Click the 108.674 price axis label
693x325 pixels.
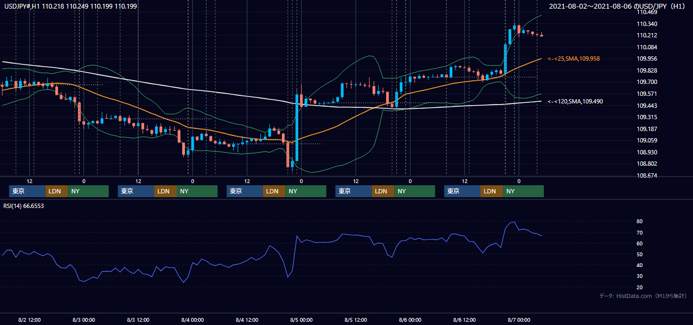click(x=648, y=175)
